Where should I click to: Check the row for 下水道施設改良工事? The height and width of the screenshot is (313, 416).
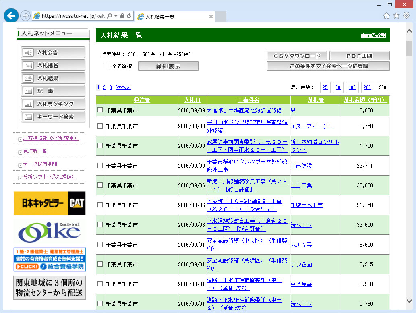coord(100,225)
